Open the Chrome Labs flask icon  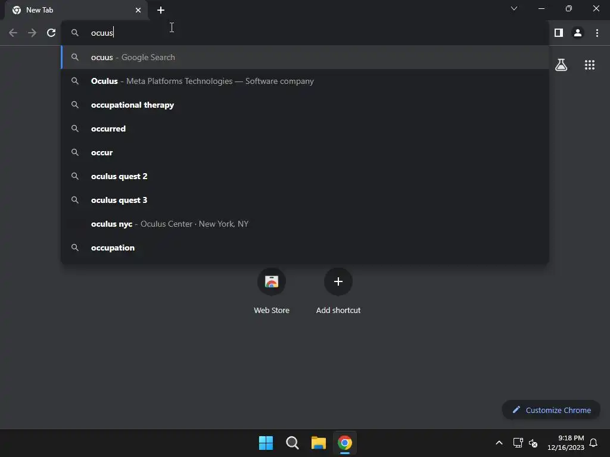(x=561, y=65)
